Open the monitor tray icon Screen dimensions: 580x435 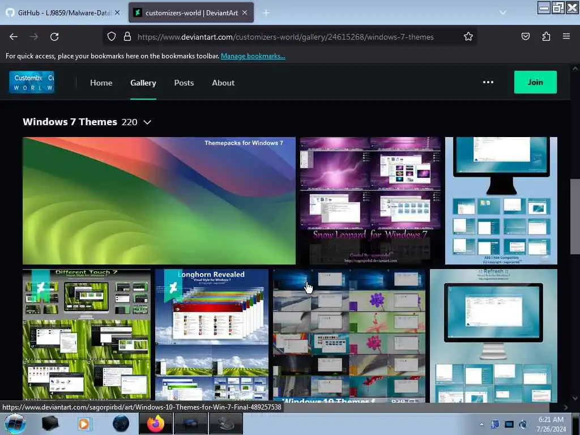[509, 424]
